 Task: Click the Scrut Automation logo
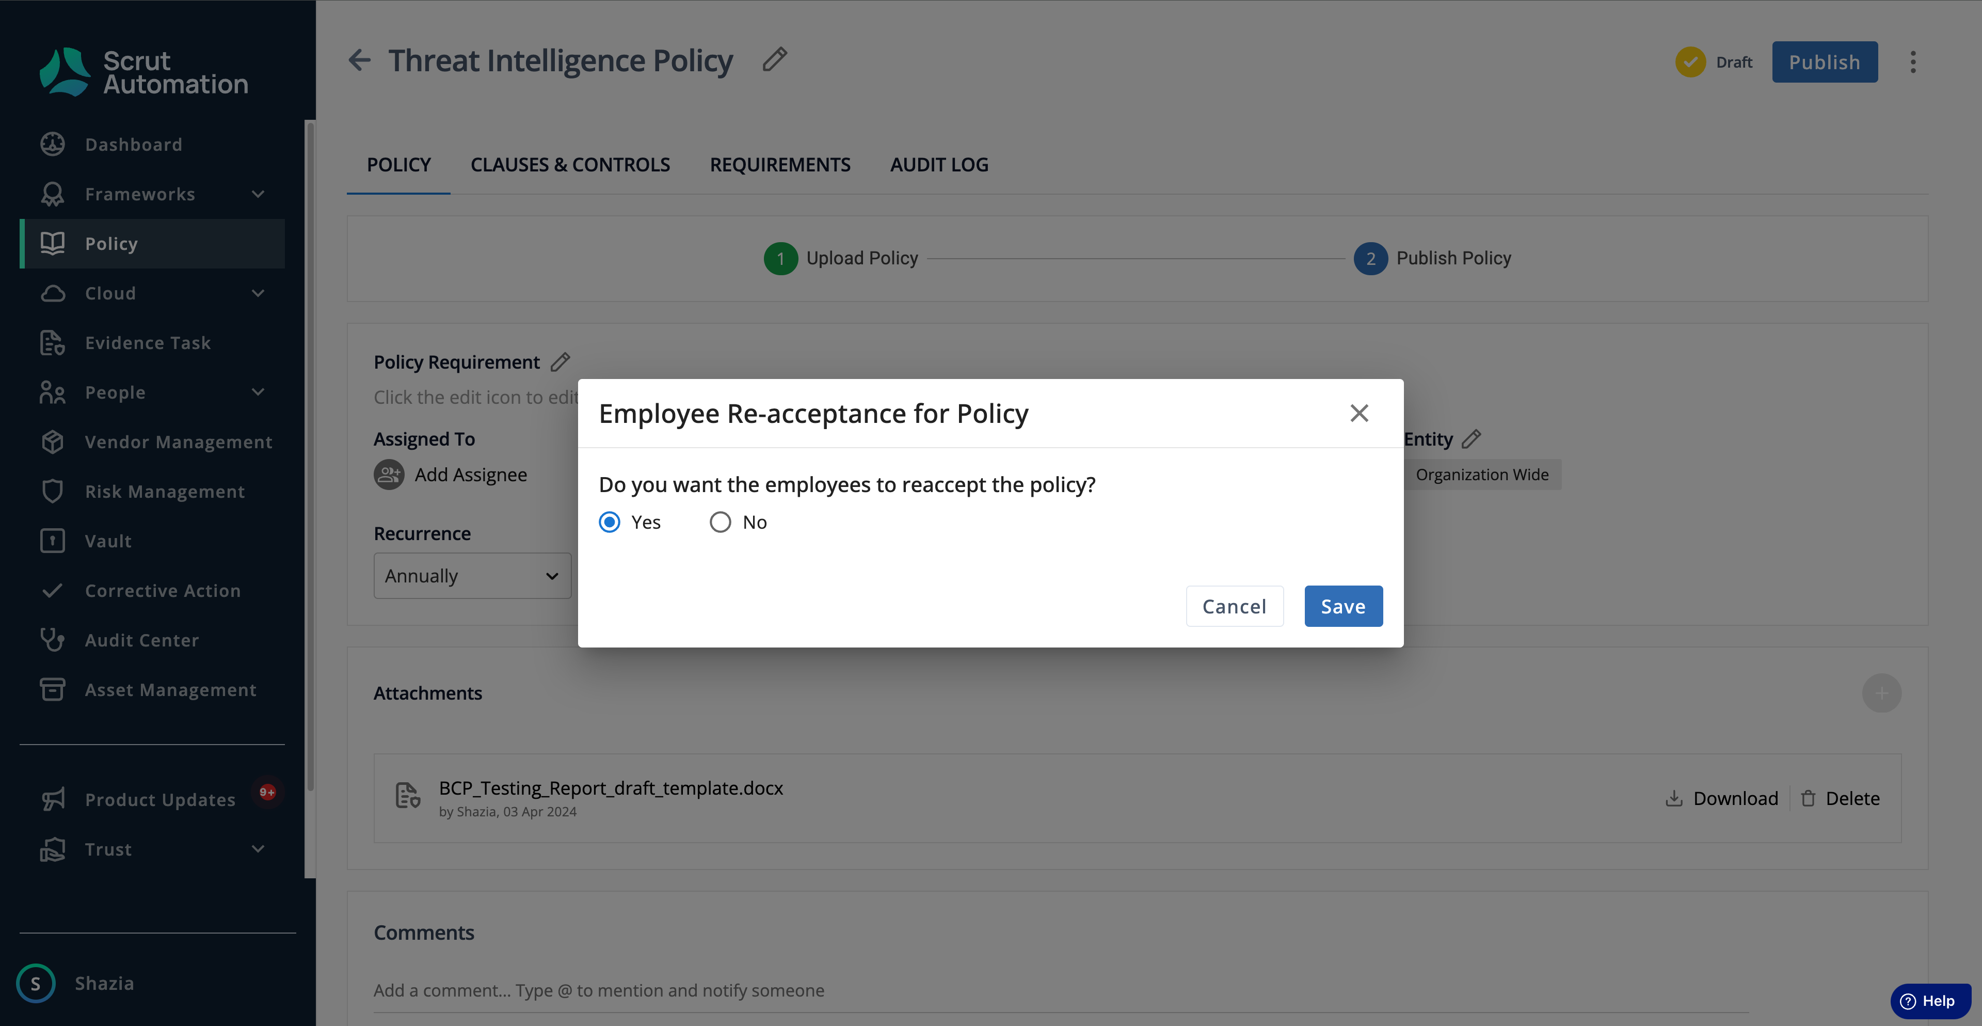[144, 72]
